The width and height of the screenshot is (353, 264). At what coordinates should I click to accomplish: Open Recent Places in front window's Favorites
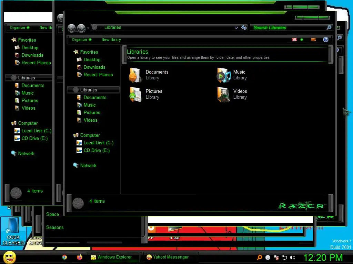click(98, 75)
